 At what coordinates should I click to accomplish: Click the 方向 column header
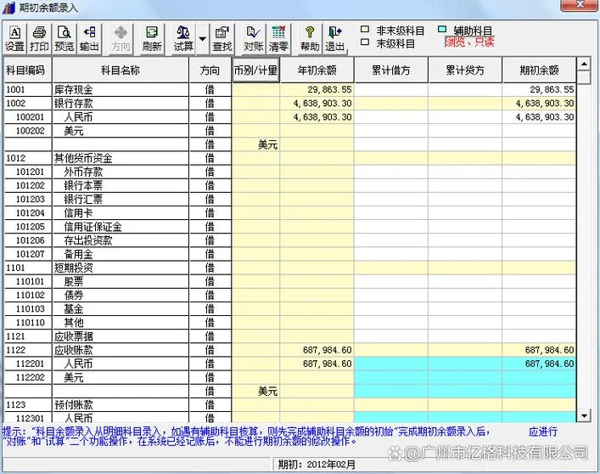pyautogui.click(x=210, y=70)
